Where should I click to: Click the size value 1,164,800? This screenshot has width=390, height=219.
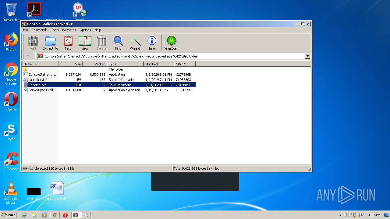73,90
